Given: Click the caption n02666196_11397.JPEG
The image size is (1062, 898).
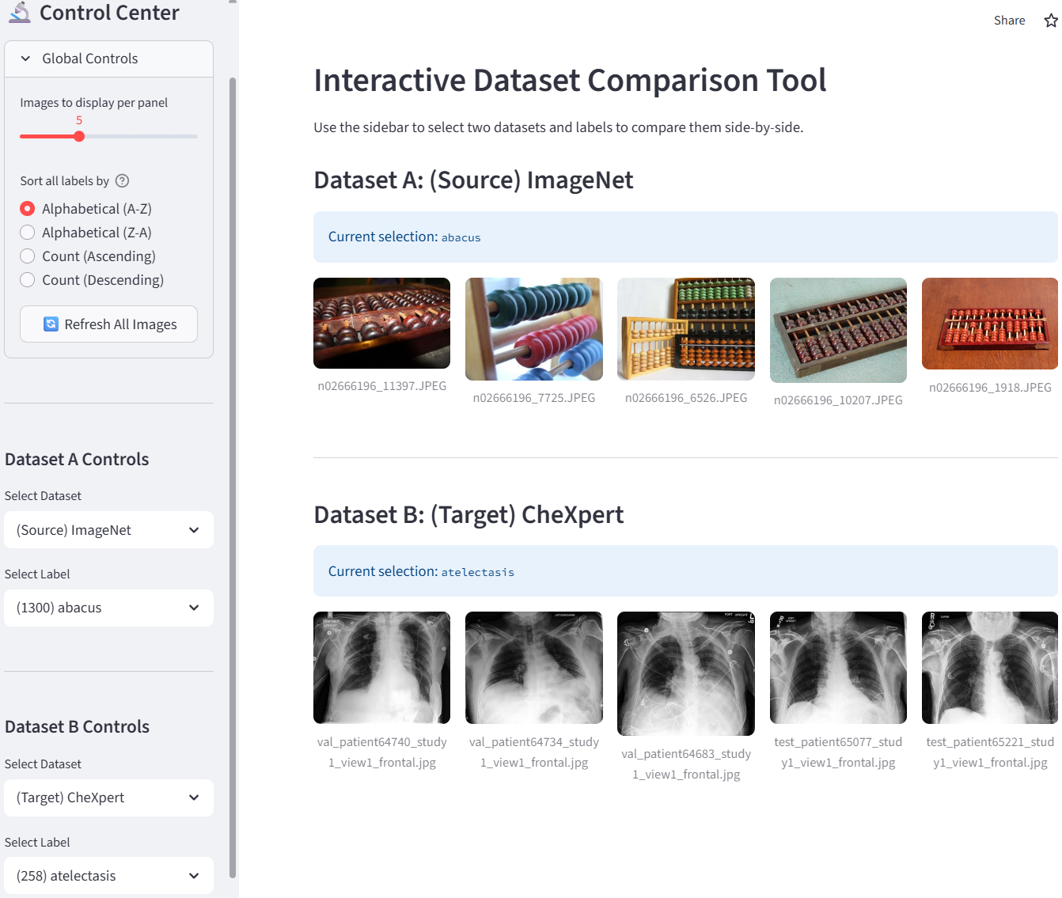Looking at the screenshot, I should coord(382,386).
